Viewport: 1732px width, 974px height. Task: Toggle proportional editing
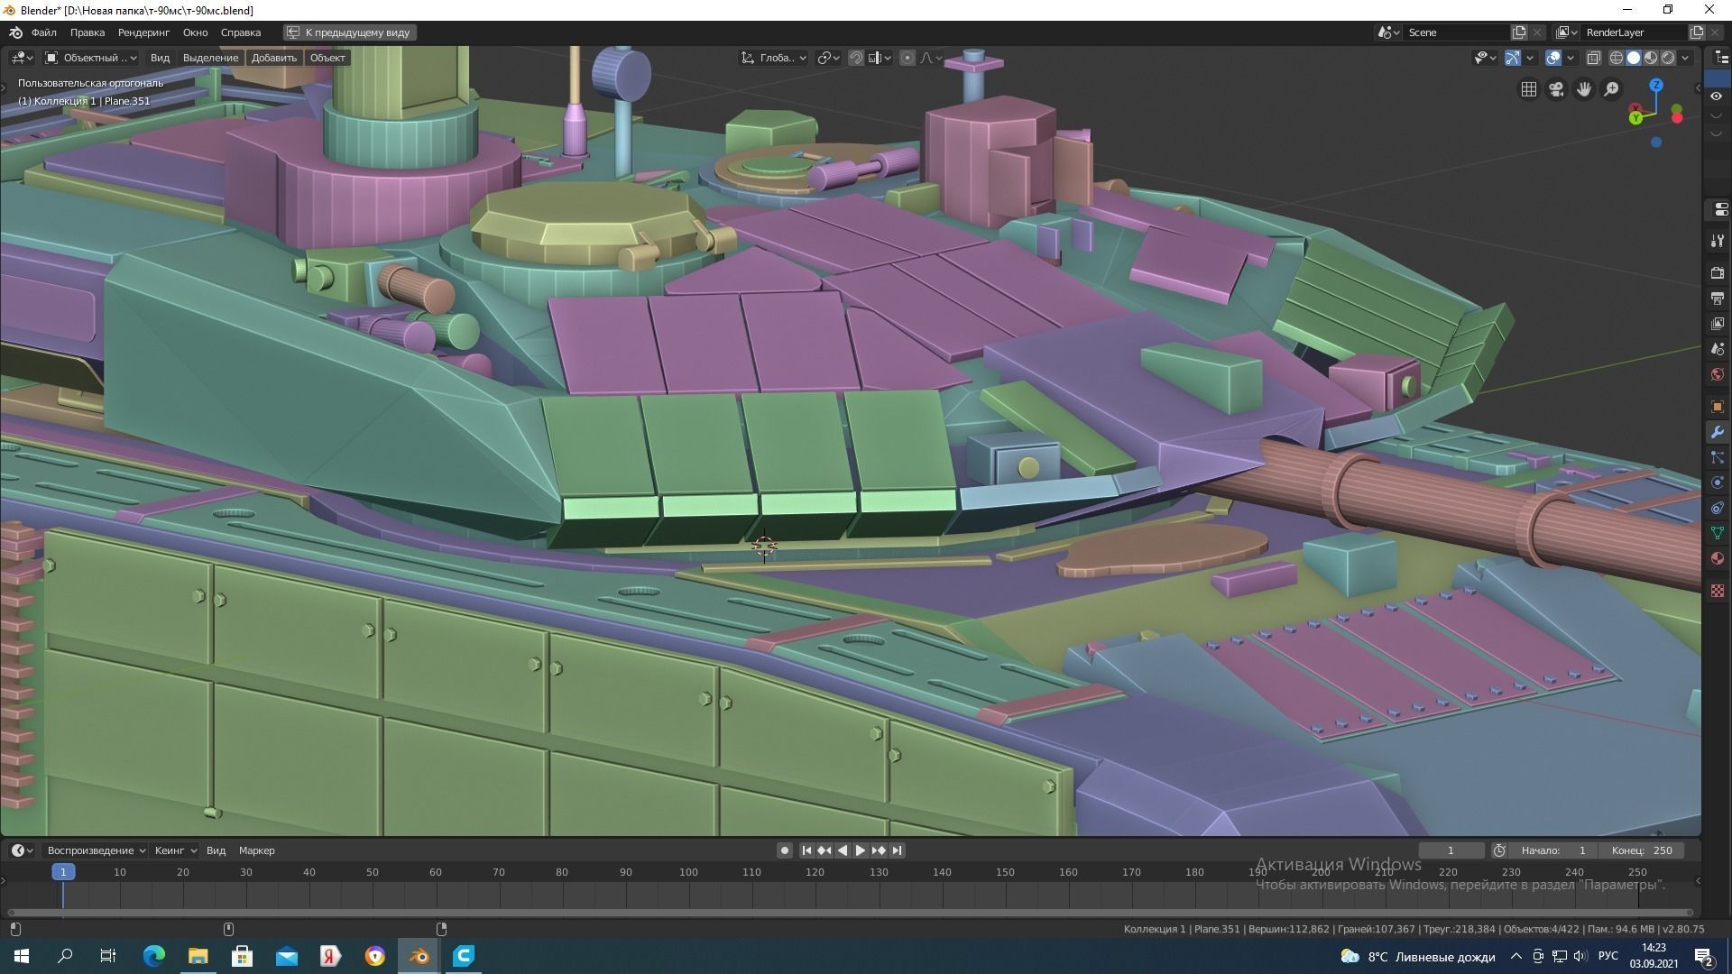point(907,58)
